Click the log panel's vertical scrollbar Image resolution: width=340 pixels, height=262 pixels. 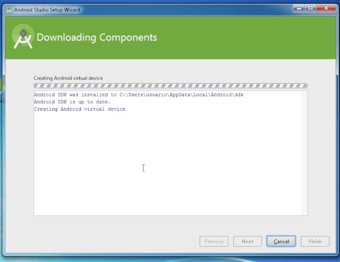[304, 153]
